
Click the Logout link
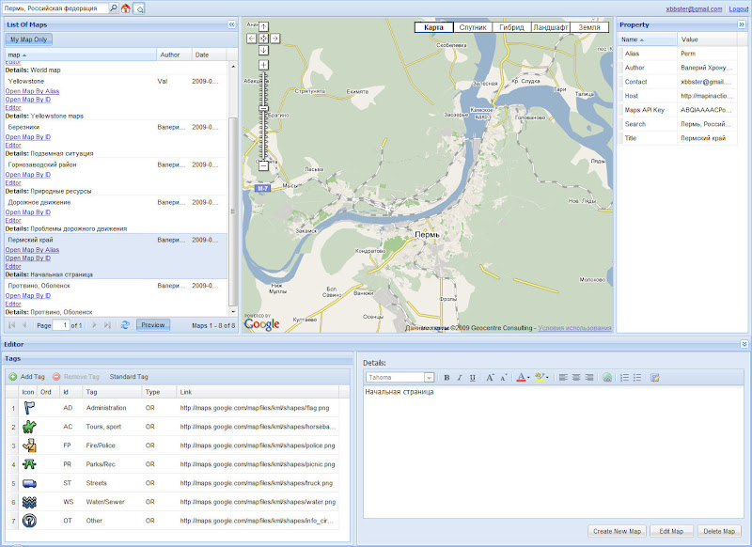coord(738,8)
